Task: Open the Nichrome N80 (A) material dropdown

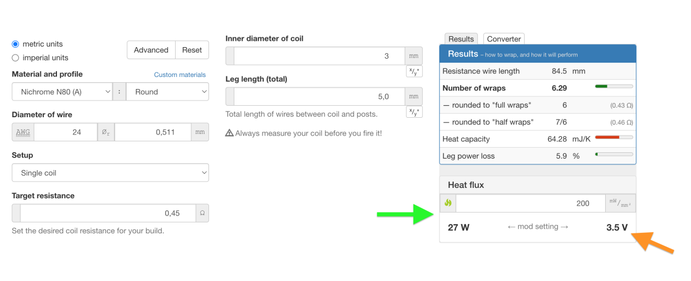Action: [x=62, y=92]
